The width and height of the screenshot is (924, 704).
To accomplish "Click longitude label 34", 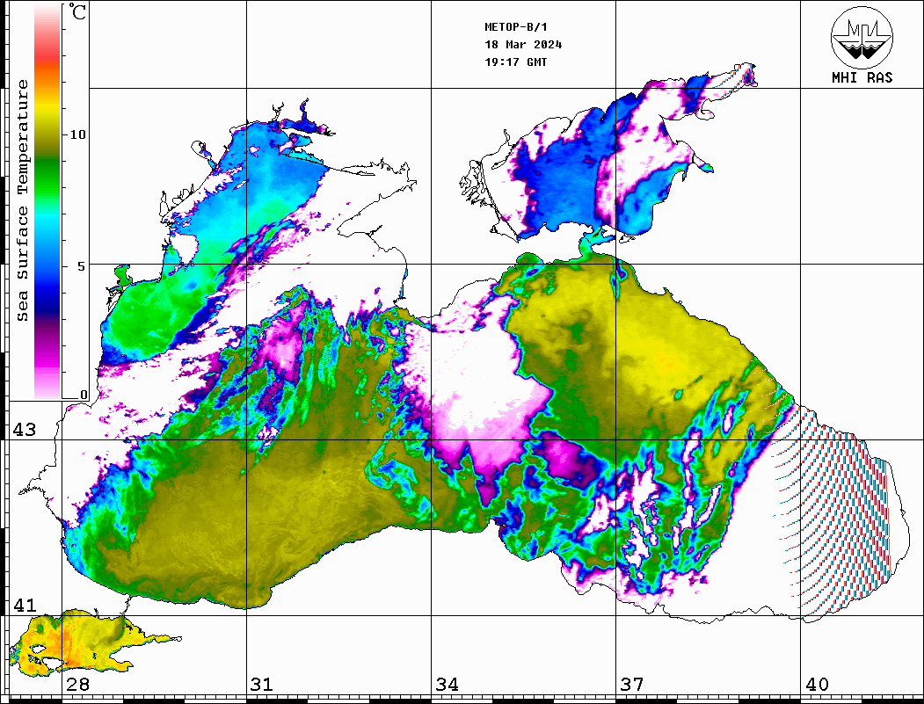I will pyautogui.click(x=447, y=684).
